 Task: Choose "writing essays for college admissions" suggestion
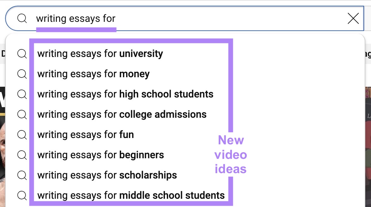[122, 115]
